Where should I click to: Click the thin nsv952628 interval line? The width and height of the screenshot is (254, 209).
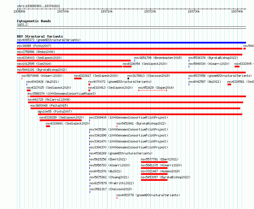(x=153, y=90)
